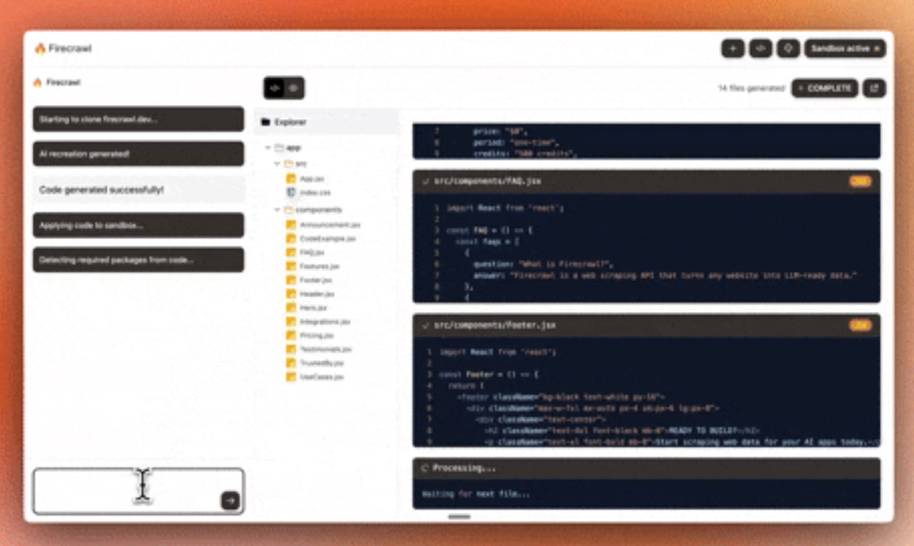Click 'Waiting for next file...' text
914x546 pixels.
coord(476,494)
